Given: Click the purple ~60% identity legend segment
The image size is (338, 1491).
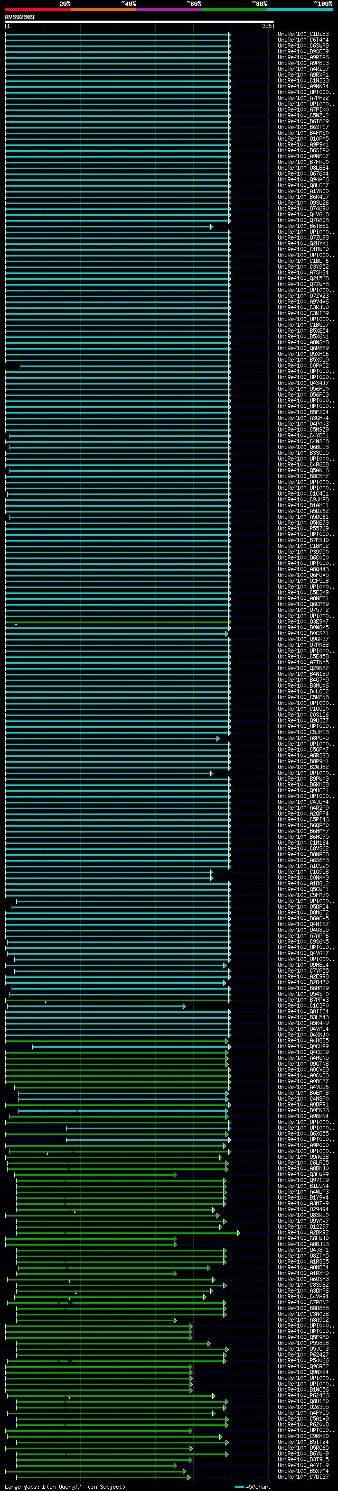Looking at the screenshot, I should coord(170,10).
